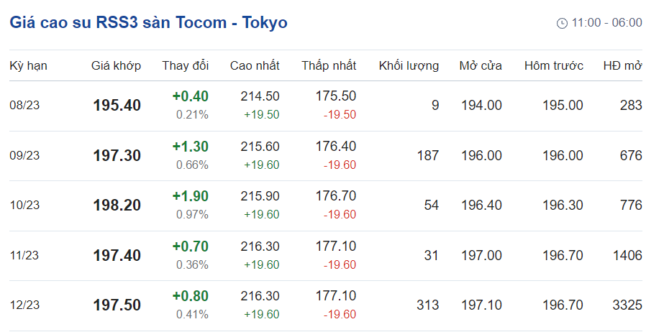Viewport: 664px width, 332px height.
Task: Click the 'Hôm trước' column header
Action: 553,66
